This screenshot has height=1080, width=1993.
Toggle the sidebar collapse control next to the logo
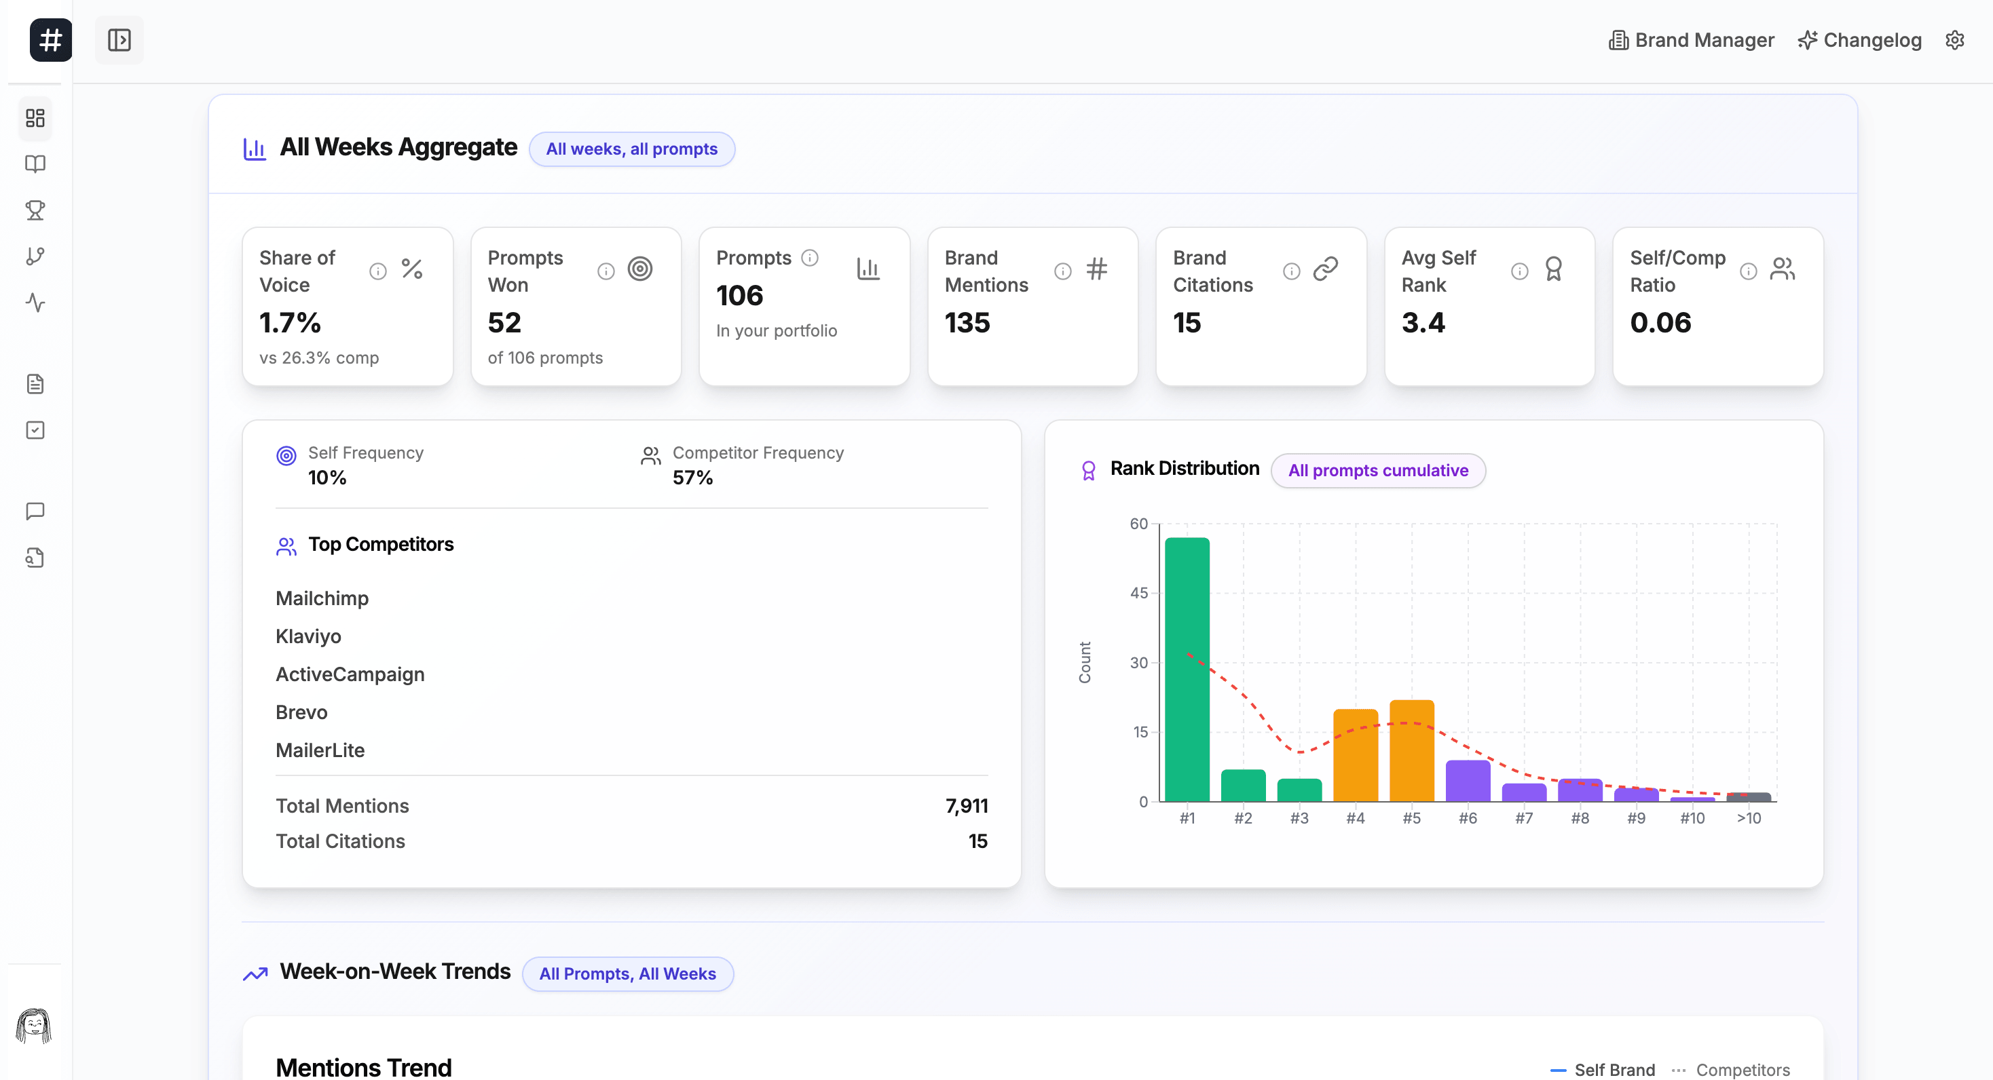pos(119,40)
